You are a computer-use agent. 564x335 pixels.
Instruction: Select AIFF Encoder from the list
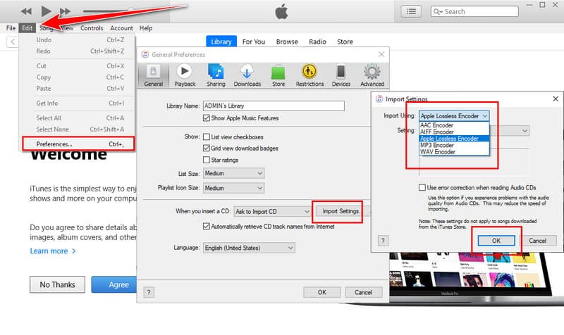(x=454, y=132)
